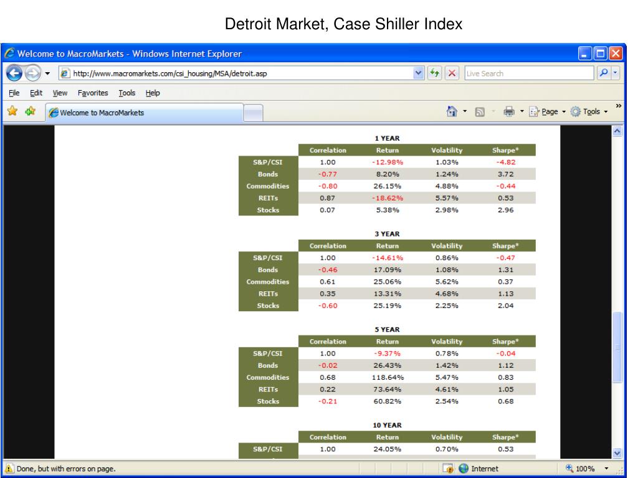Open Favorites Center star icon
Screen dimensions: 638x478
pos(12,111)
